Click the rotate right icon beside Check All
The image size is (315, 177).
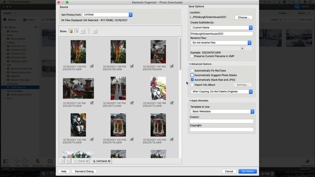coord(68,161)
